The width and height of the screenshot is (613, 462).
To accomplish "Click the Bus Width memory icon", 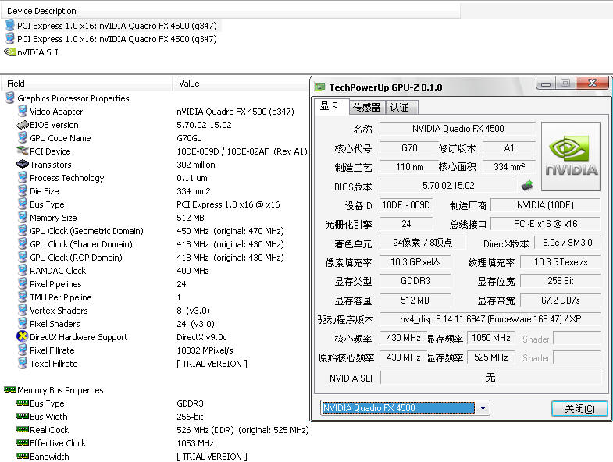I will click(x=23, y=416).
